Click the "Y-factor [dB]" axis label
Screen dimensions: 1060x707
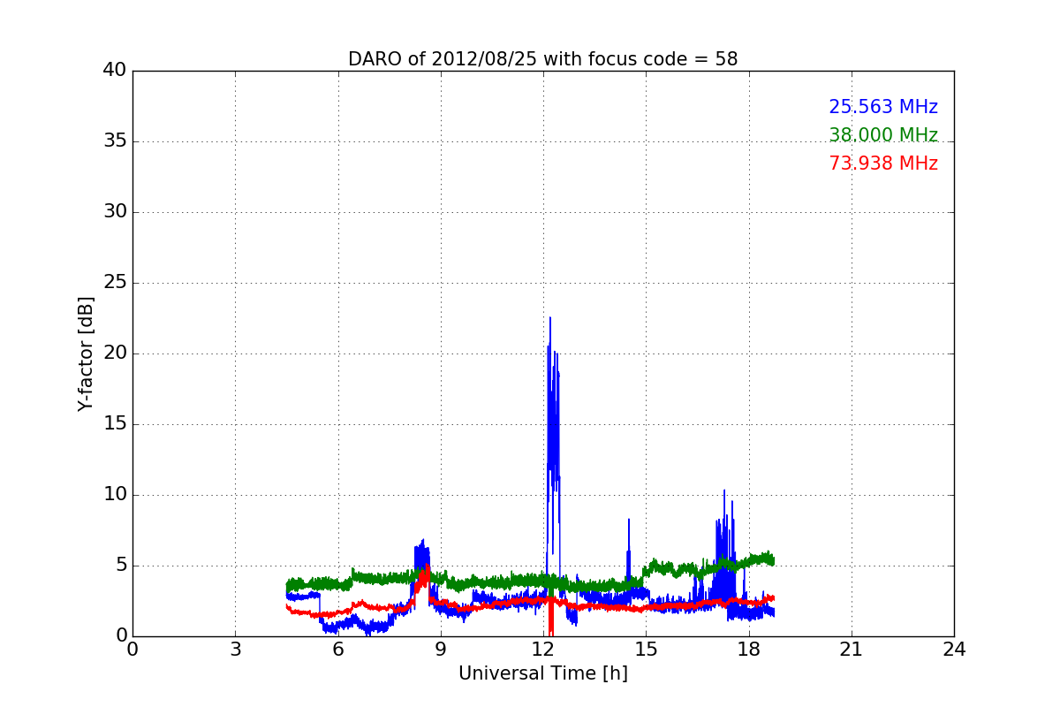click(86, 353)
